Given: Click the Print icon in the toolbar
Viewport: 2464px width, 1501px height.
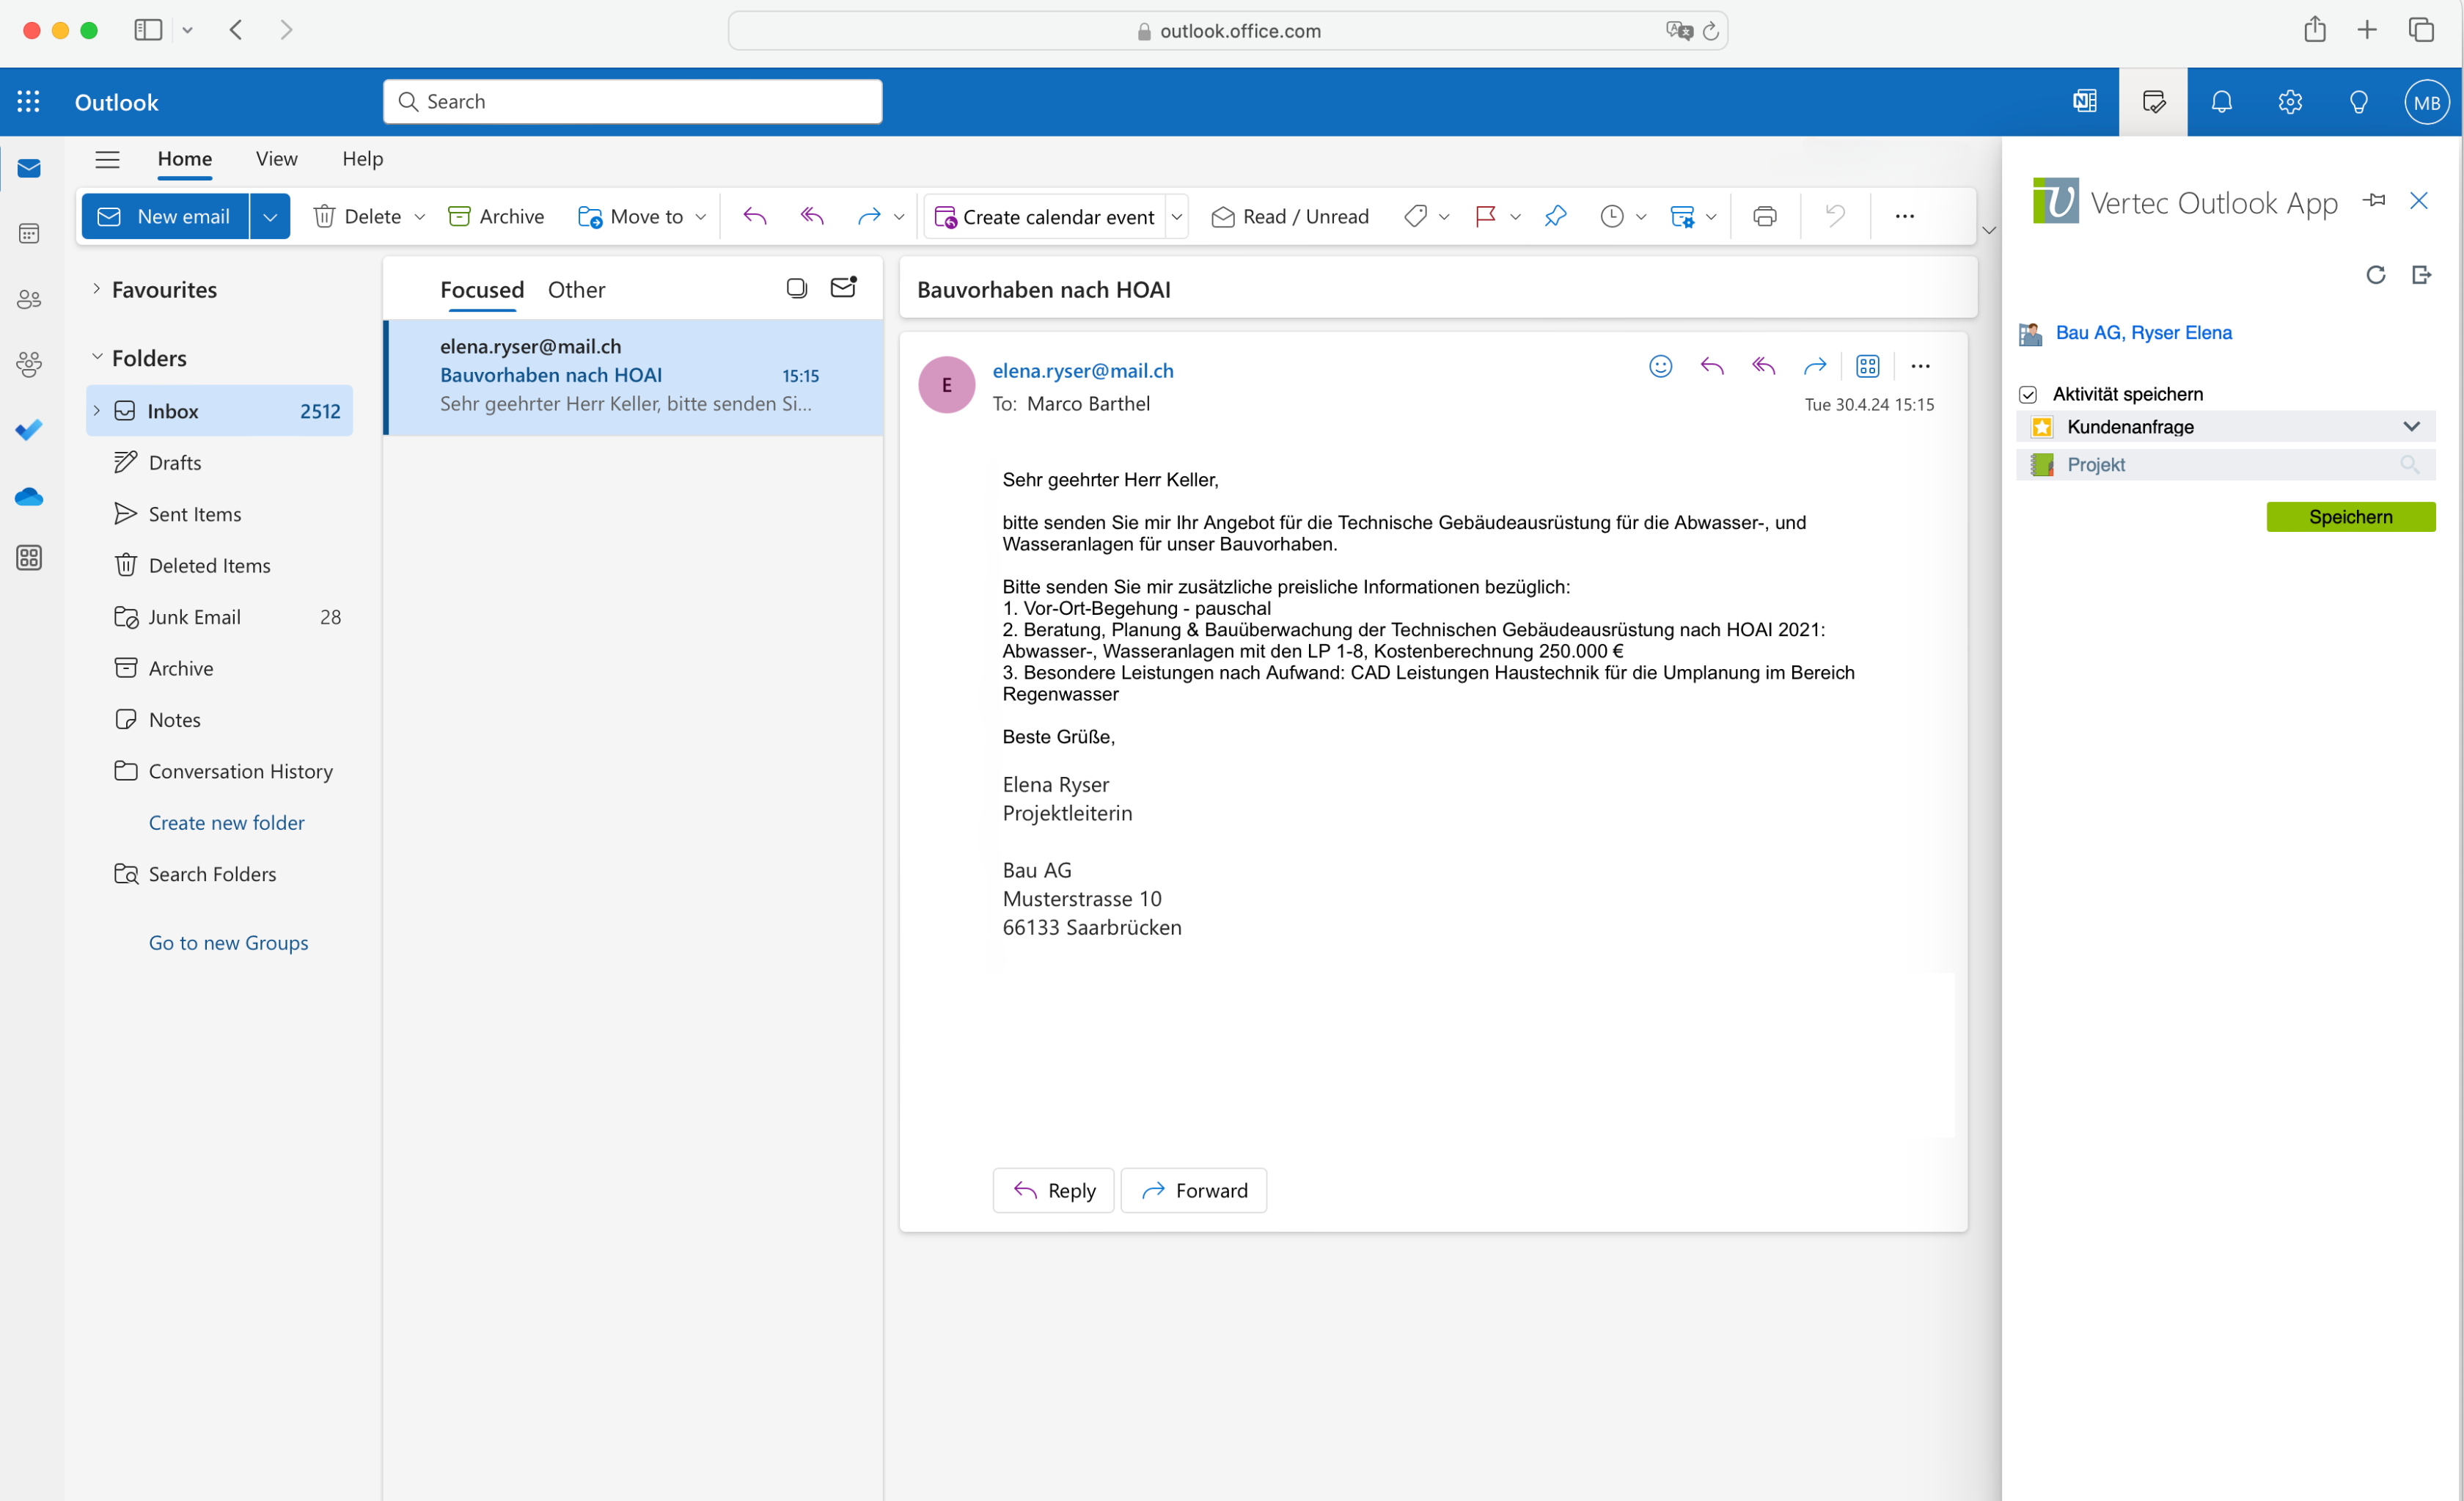Looking at the screenshot, I should [1764, 216].
